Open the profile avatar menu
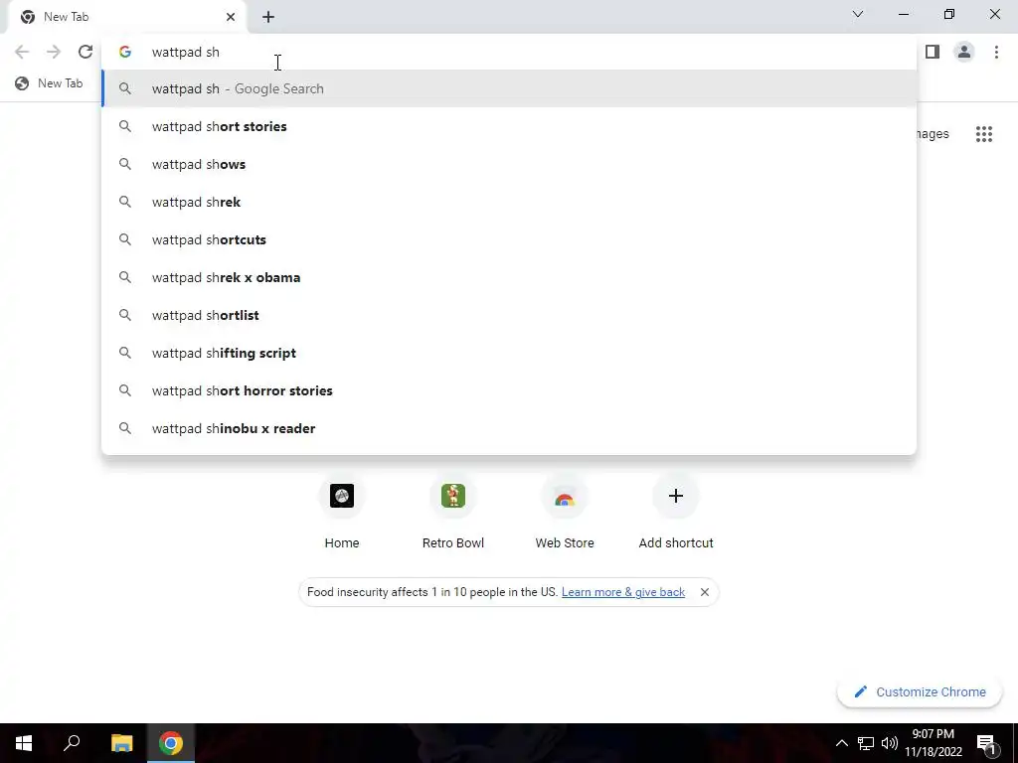This screenshot has width=1018, height=763. tap(964, 52)
